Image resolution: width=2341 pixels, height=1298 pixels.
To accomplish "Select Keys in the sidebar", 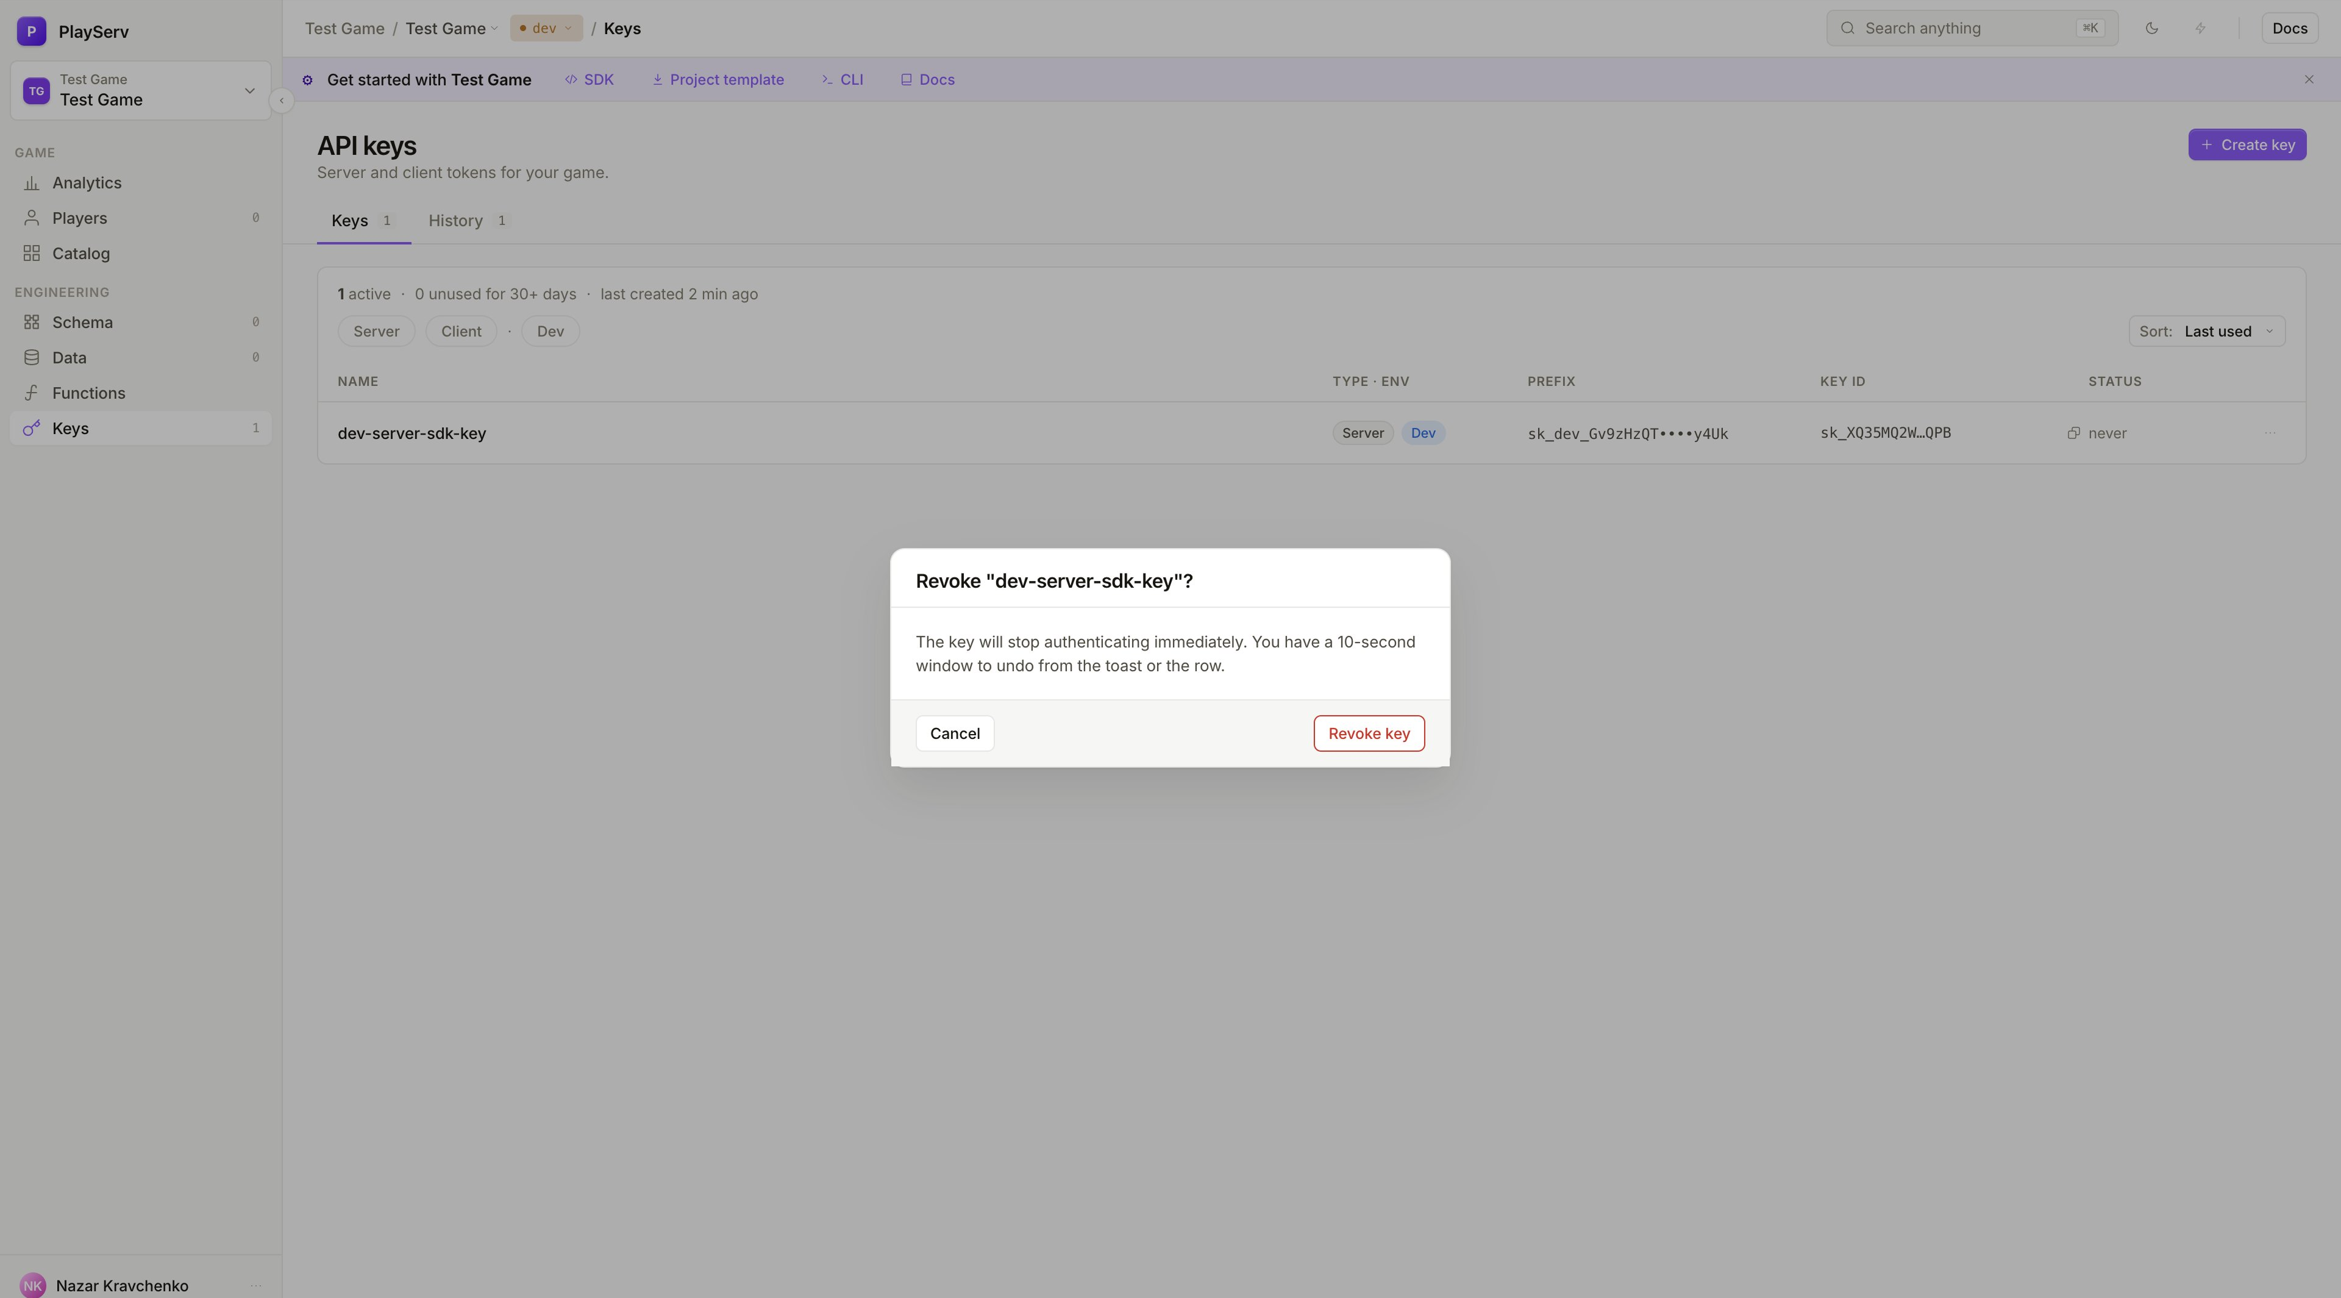I will click(141, 428).
